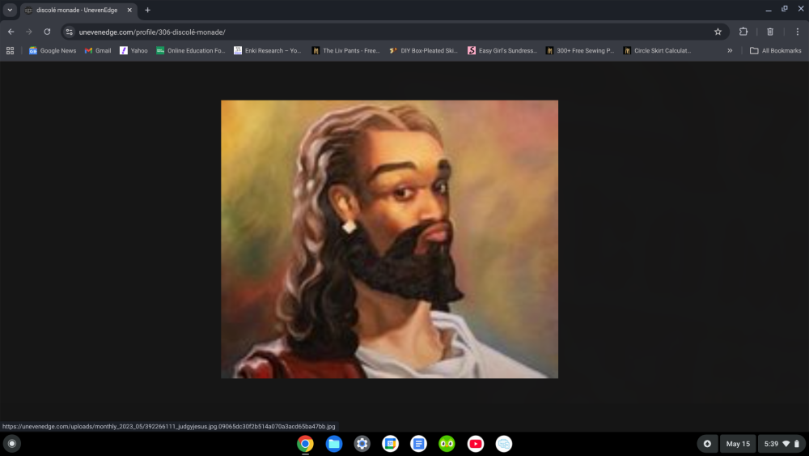
Task: Open Settings gear on the shelf
Action: [x=362, y=444]
